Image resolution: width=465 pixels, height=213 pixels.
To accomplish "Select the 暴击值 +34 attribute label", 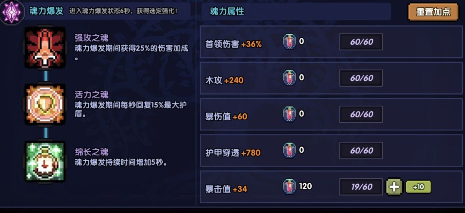I will (x=226, y=189).
